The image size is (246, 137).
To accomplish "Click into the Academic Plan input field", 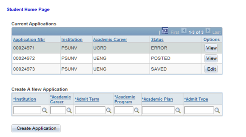I will (158, 110).
